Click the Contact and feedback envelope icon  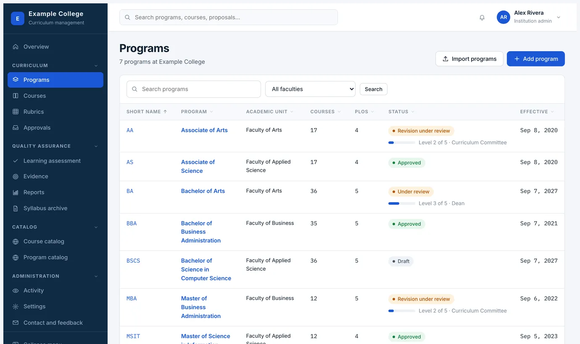[x=16, y=323]
